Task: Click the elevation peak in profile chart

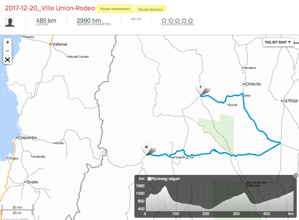Action: [x=165, y=187]
